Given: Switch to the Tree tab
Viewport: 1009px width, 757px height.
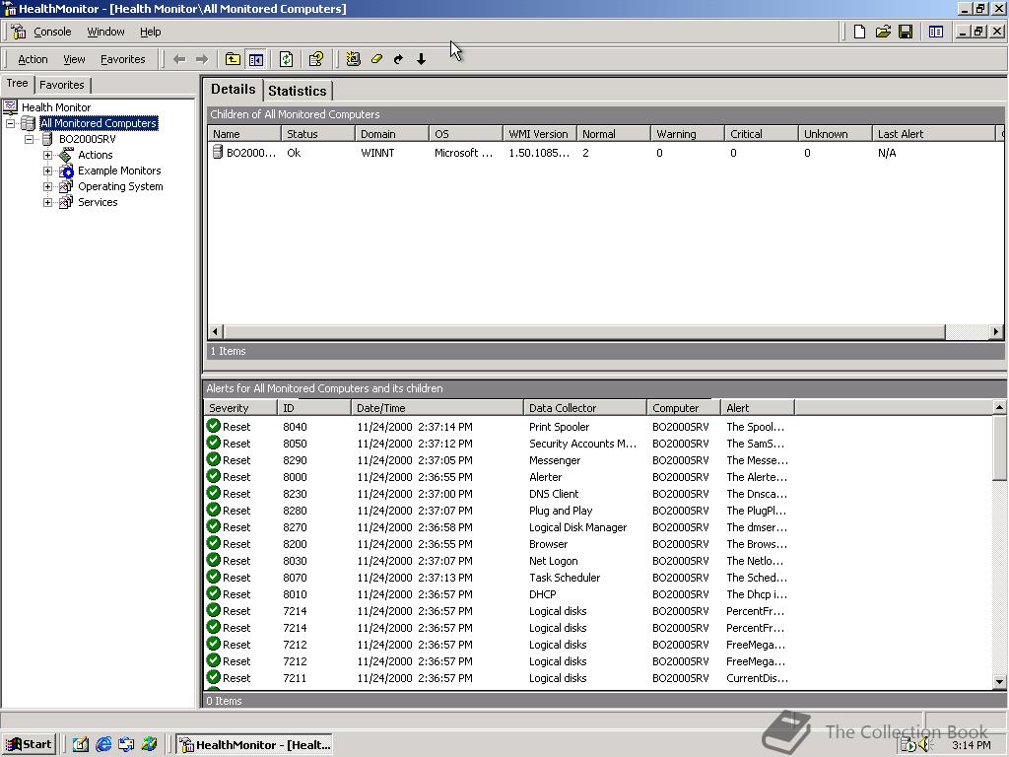Looking at the screenshot, I should pyautogui.click(x=17, y=83).
